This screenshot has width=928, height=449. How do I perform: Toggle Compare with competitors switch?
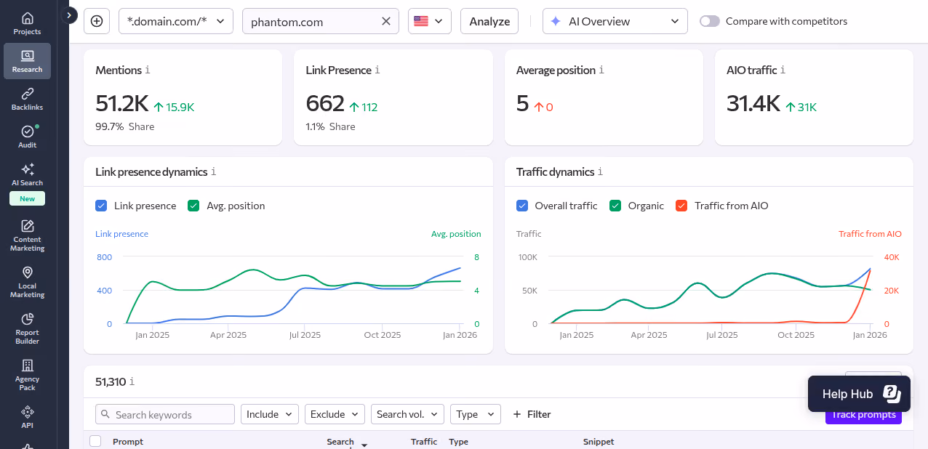pos(710,21)
